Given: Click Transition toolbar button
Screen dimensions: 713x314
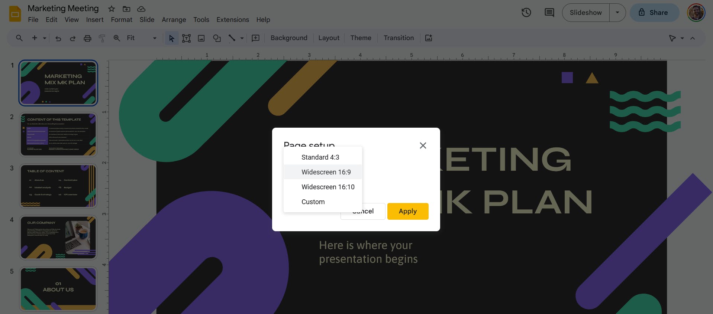Looking at the screenshot, I should (x=399, y=38).
